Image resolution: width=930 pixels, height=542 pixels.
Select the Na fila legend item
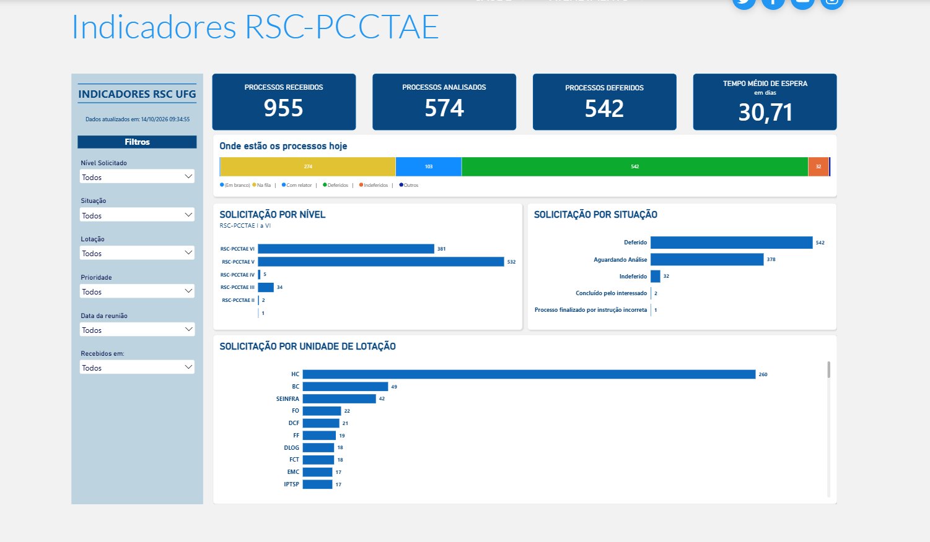click(x=261, y=185)
